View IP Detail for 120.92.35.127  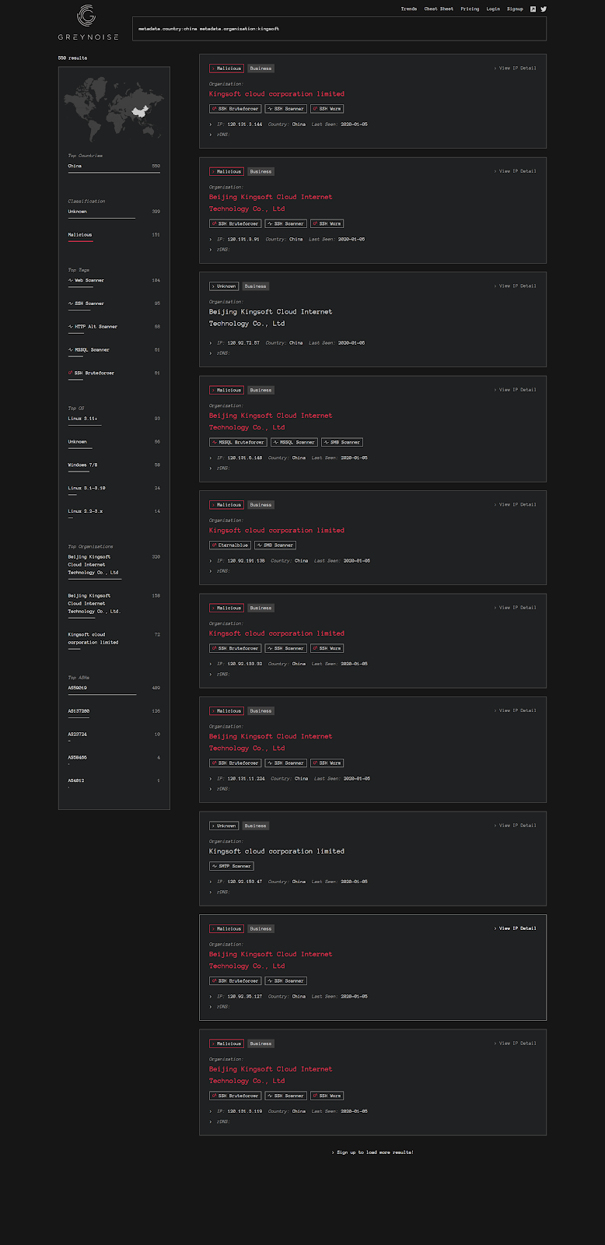[515, 928]
